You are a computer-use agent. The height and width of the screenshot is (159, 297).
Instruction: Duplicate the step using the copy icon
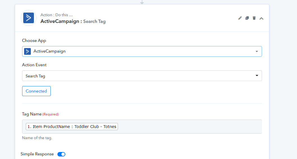pos(247,18)
